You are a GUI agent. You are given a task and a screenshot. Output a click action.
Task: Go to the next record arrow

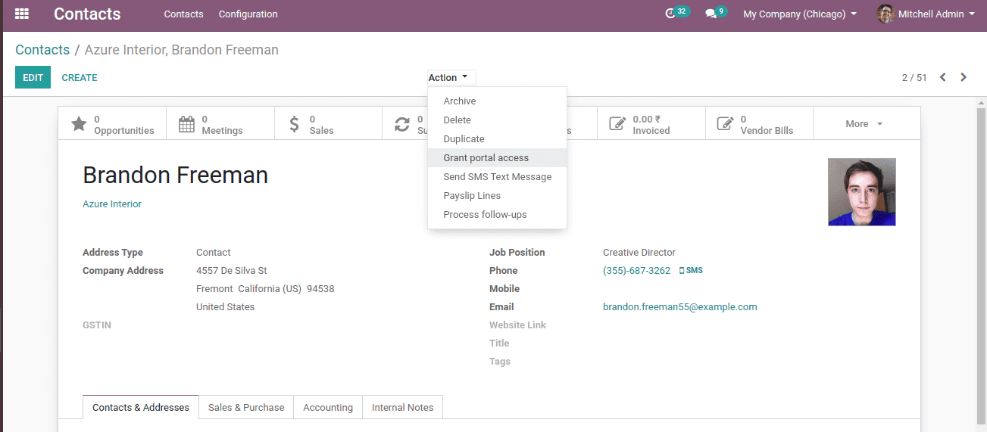(x=964, y=77)
